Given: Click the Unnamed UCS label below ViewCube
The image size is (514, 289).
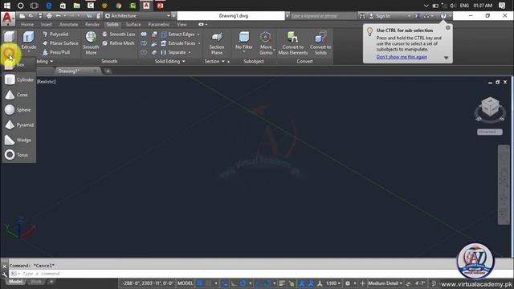Looking at the screenshot, I should click(x=490, y=132).
